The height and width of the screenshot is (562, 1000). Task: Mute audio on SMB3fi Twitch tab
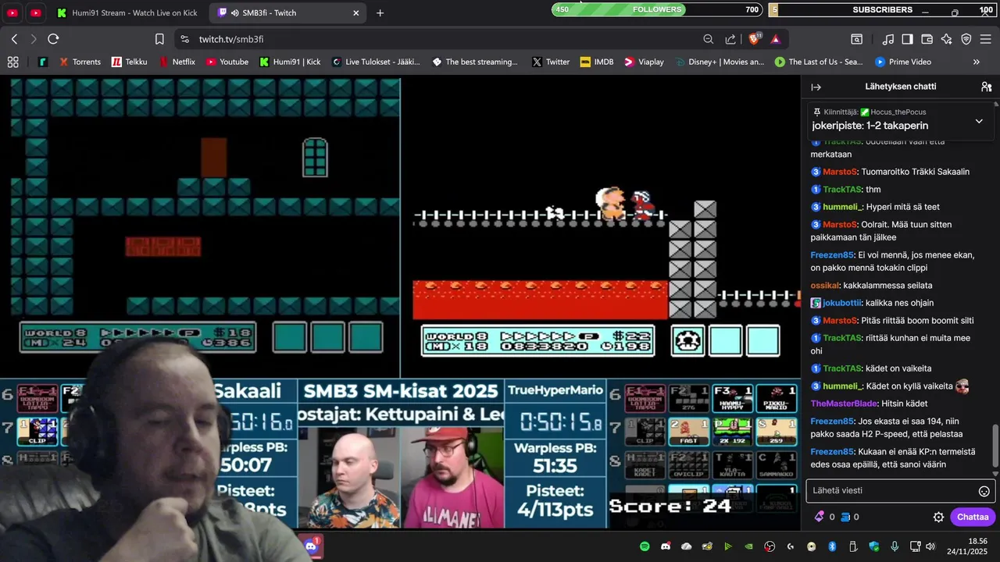(235, 12)
